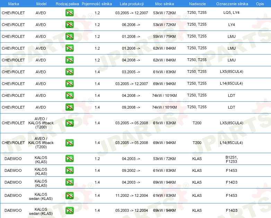Image resolution: width=271 pixels, height=218 pixels.
Task: Select the engine code 'LQ5, LY4'
Action: coord(231,12)
